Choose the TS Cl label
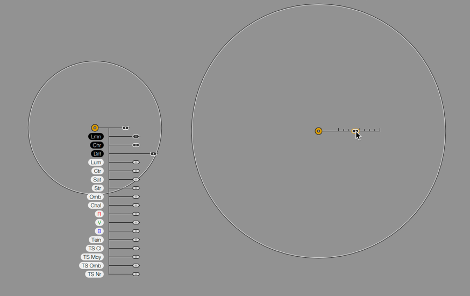This screenshot has height=296, width=470. click(x=95, y=248)
